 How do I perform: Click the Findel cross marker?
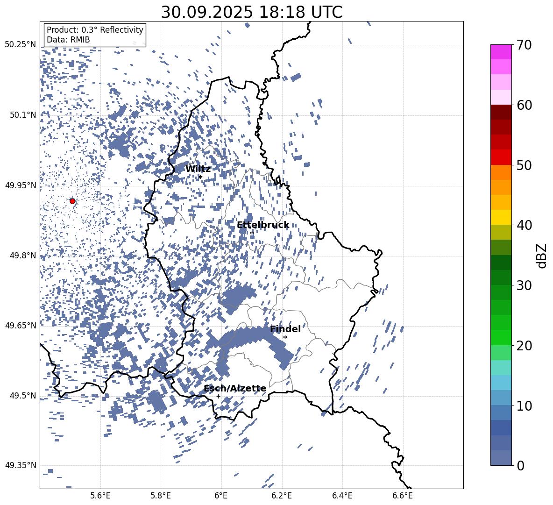coord(285,337)
